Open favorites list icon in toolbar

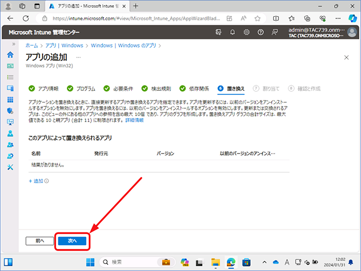[292, 18]
